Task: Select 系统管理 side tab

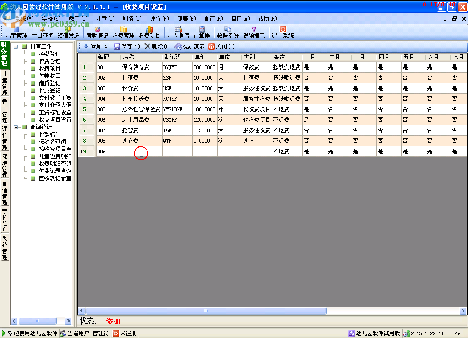Action: (5, 248)
